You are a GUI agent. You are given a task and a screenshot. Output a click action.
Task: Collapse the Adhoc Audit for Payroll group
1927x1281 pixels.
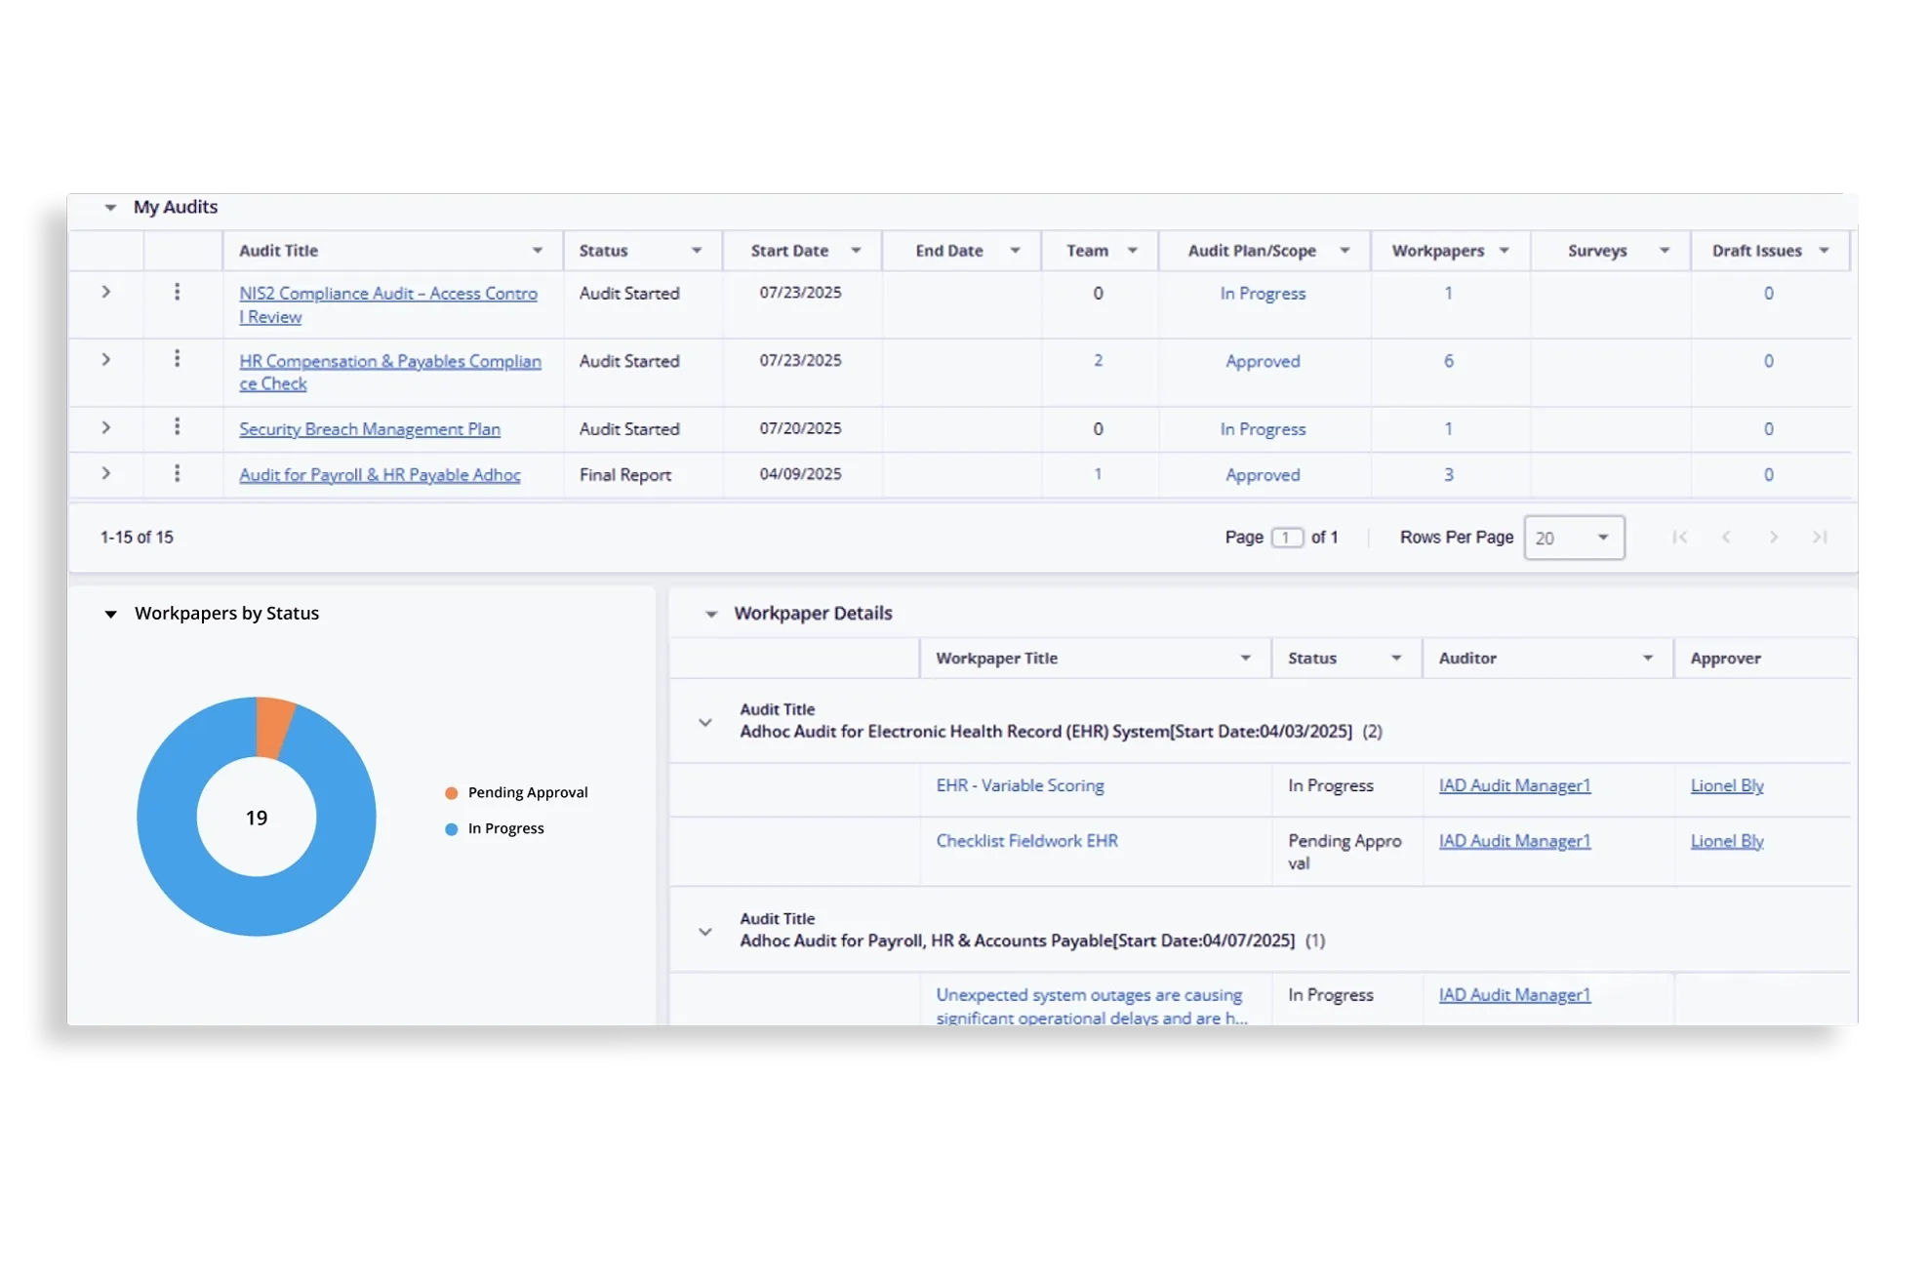705,932
